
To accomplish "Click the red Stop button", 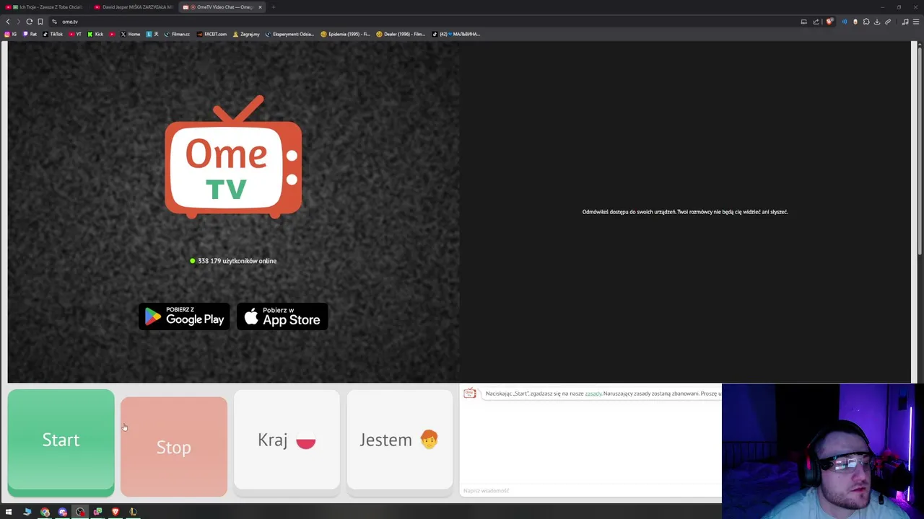I will point(174,447).
